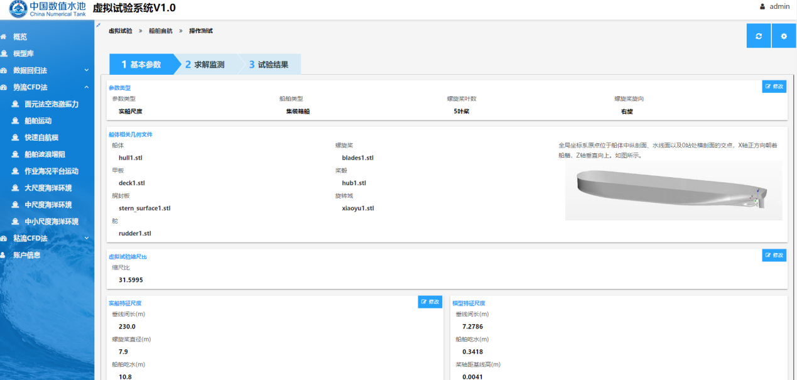Screen dimensions: 797x380
Task: Open the settings gear button
Action: pyautogui.click(x=784, y=36)
